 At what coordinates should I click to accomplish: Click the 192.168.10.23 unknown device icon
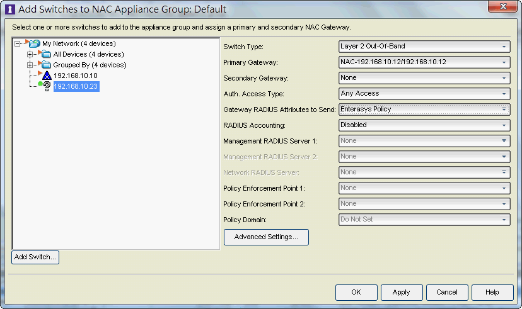[47, 86]
